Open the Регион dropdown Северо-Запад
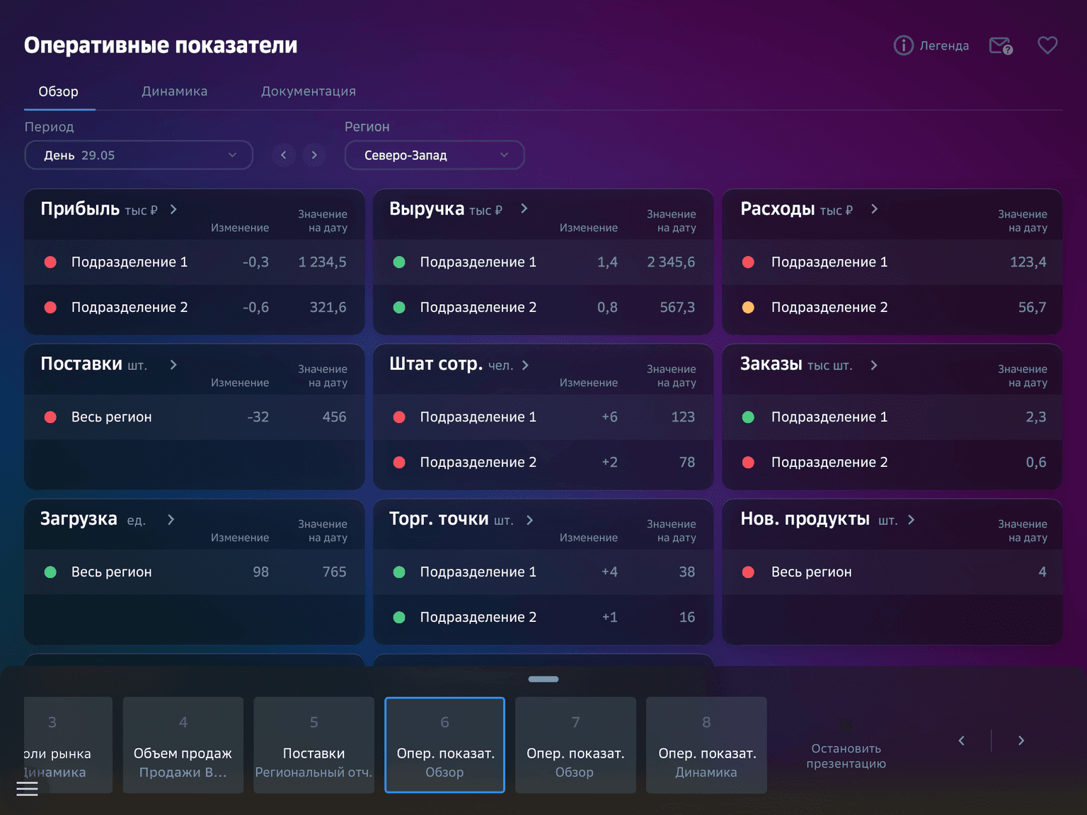1087x815 pixels. pos(435,155)
